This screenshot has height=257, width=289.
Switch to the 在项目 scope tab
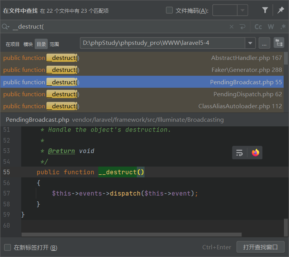tap(13, 44)
